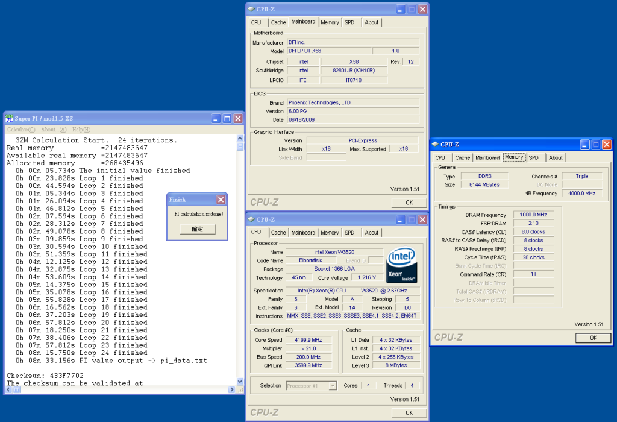Viewport: 617px width, 422px height.
Task: Switch to Cache tab in Mainboard window
Action: coord(278,22)
